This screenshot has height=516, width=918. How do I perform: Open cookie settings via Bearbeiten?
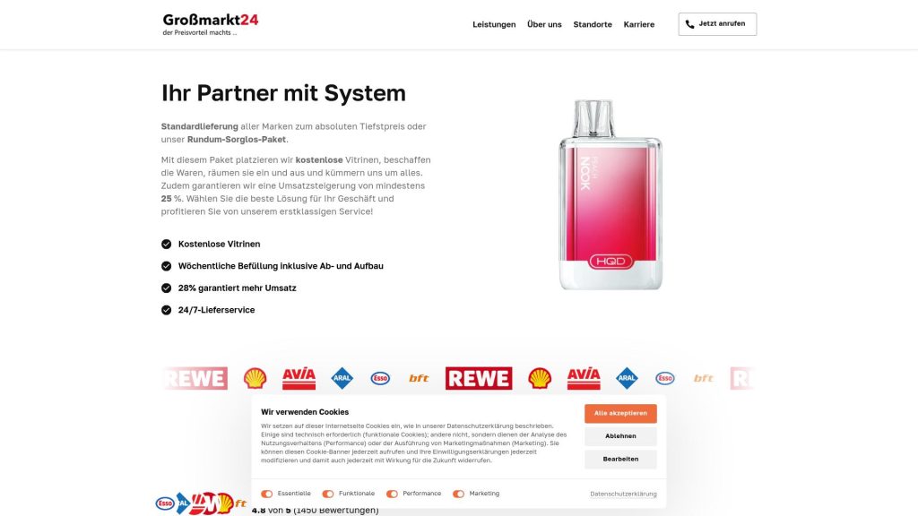tap(620, 460)
